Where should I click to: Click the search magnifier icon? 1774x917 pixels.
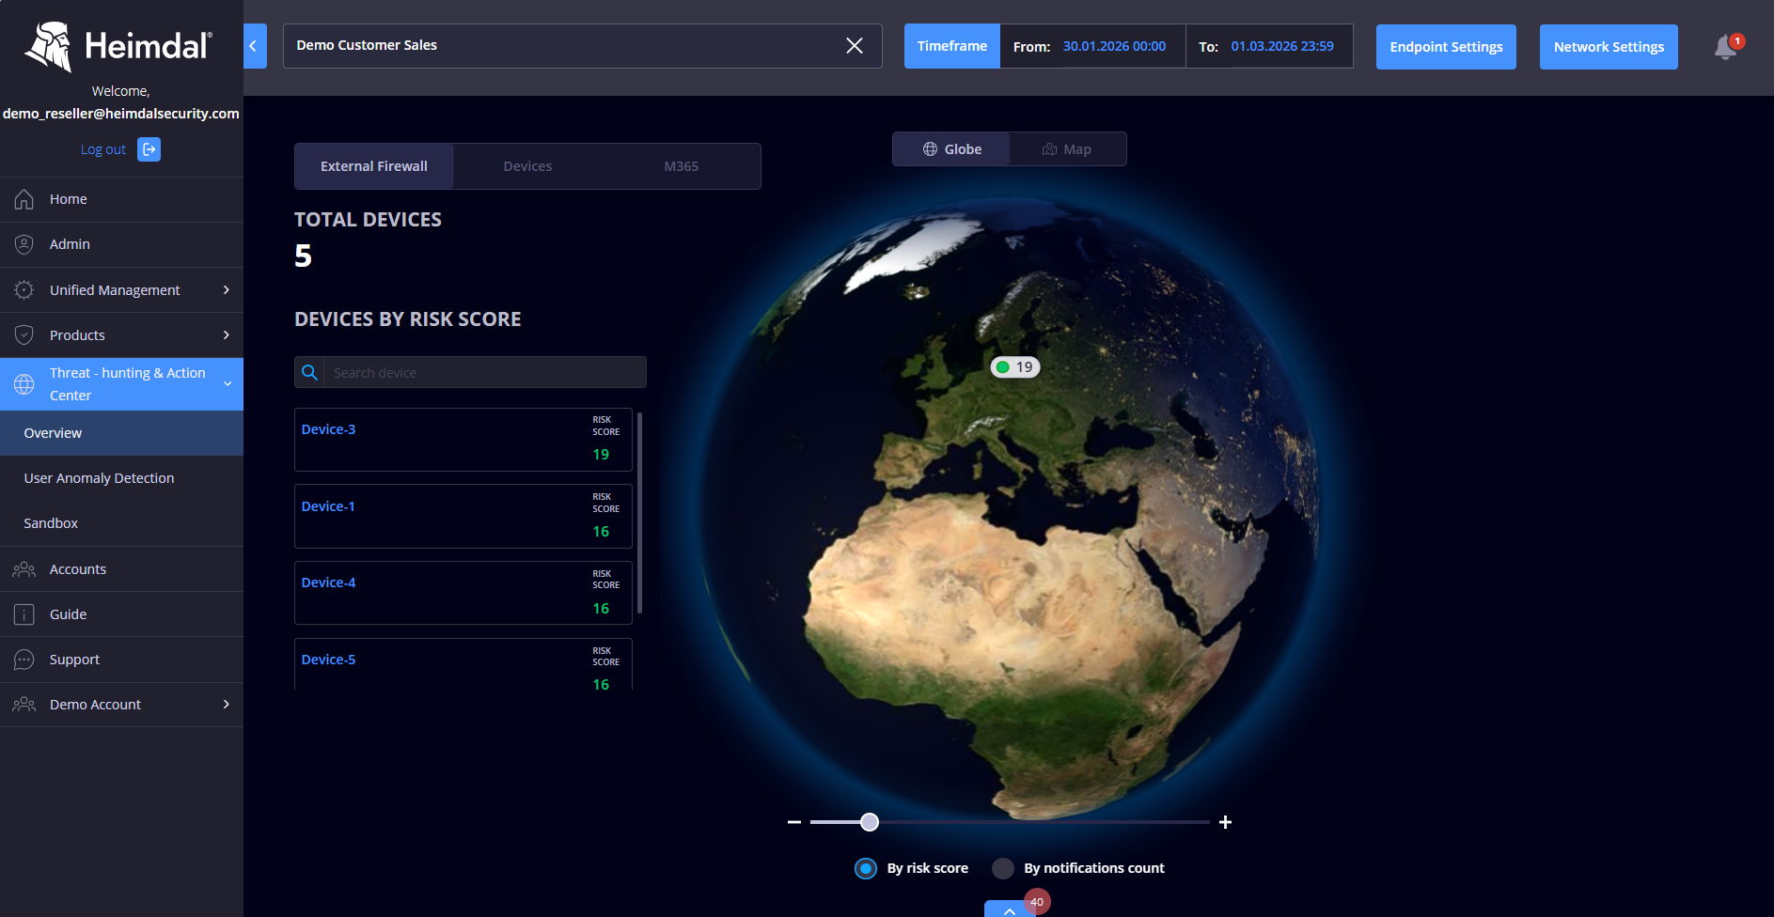[x=309, y=372]
